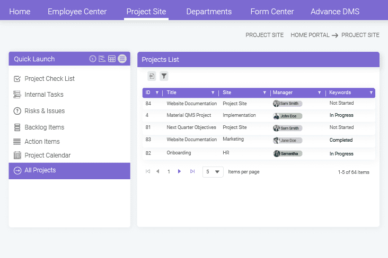This screenshot has height=258, width=388.
Task: Switch to the table grid view icon
Action: tap(112, 59)
